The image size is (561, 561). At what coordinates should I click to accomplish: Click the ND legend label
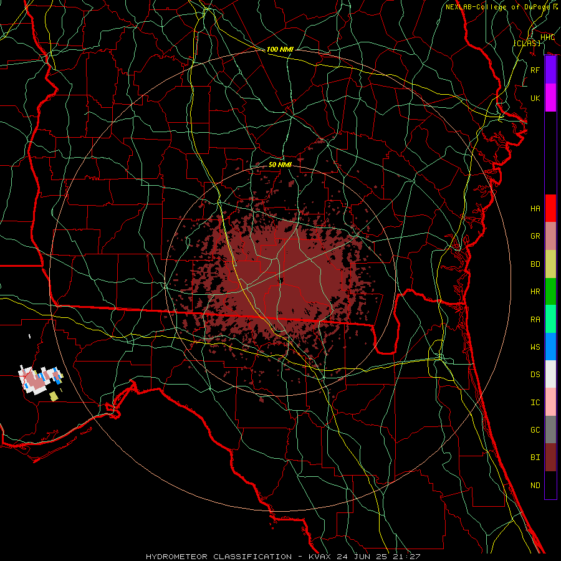pos(535,486)
